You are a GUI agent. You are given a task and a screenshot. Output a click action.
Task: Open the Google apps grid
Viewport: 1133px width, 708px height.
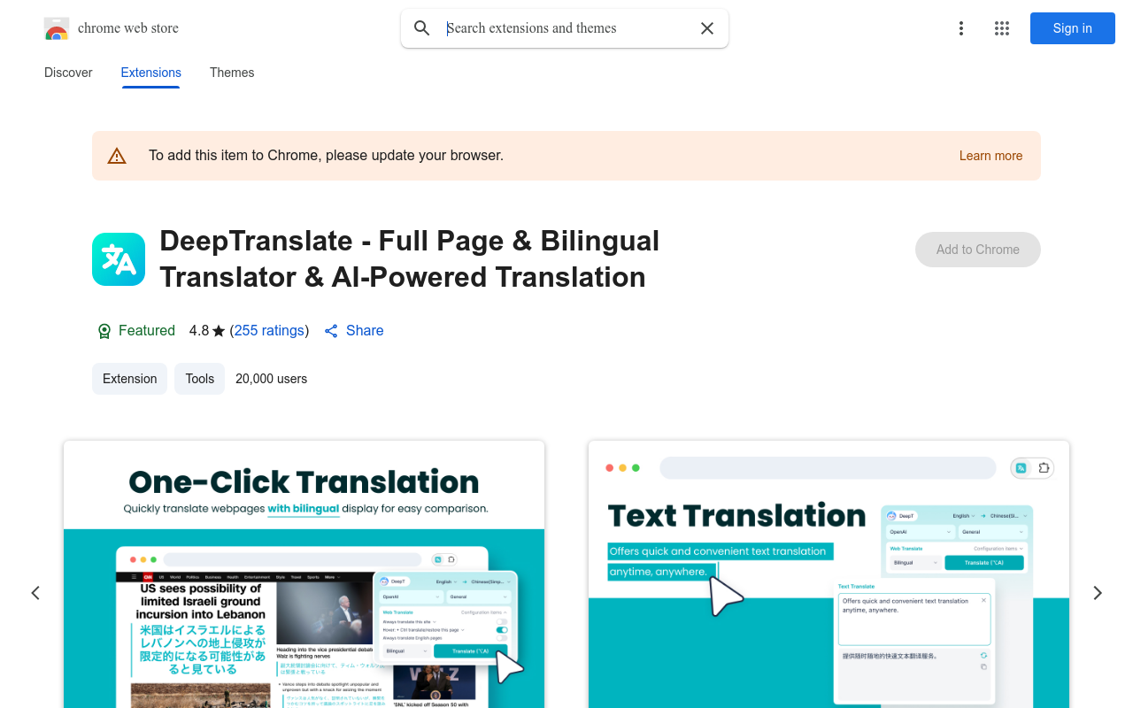click(1002, 28)
